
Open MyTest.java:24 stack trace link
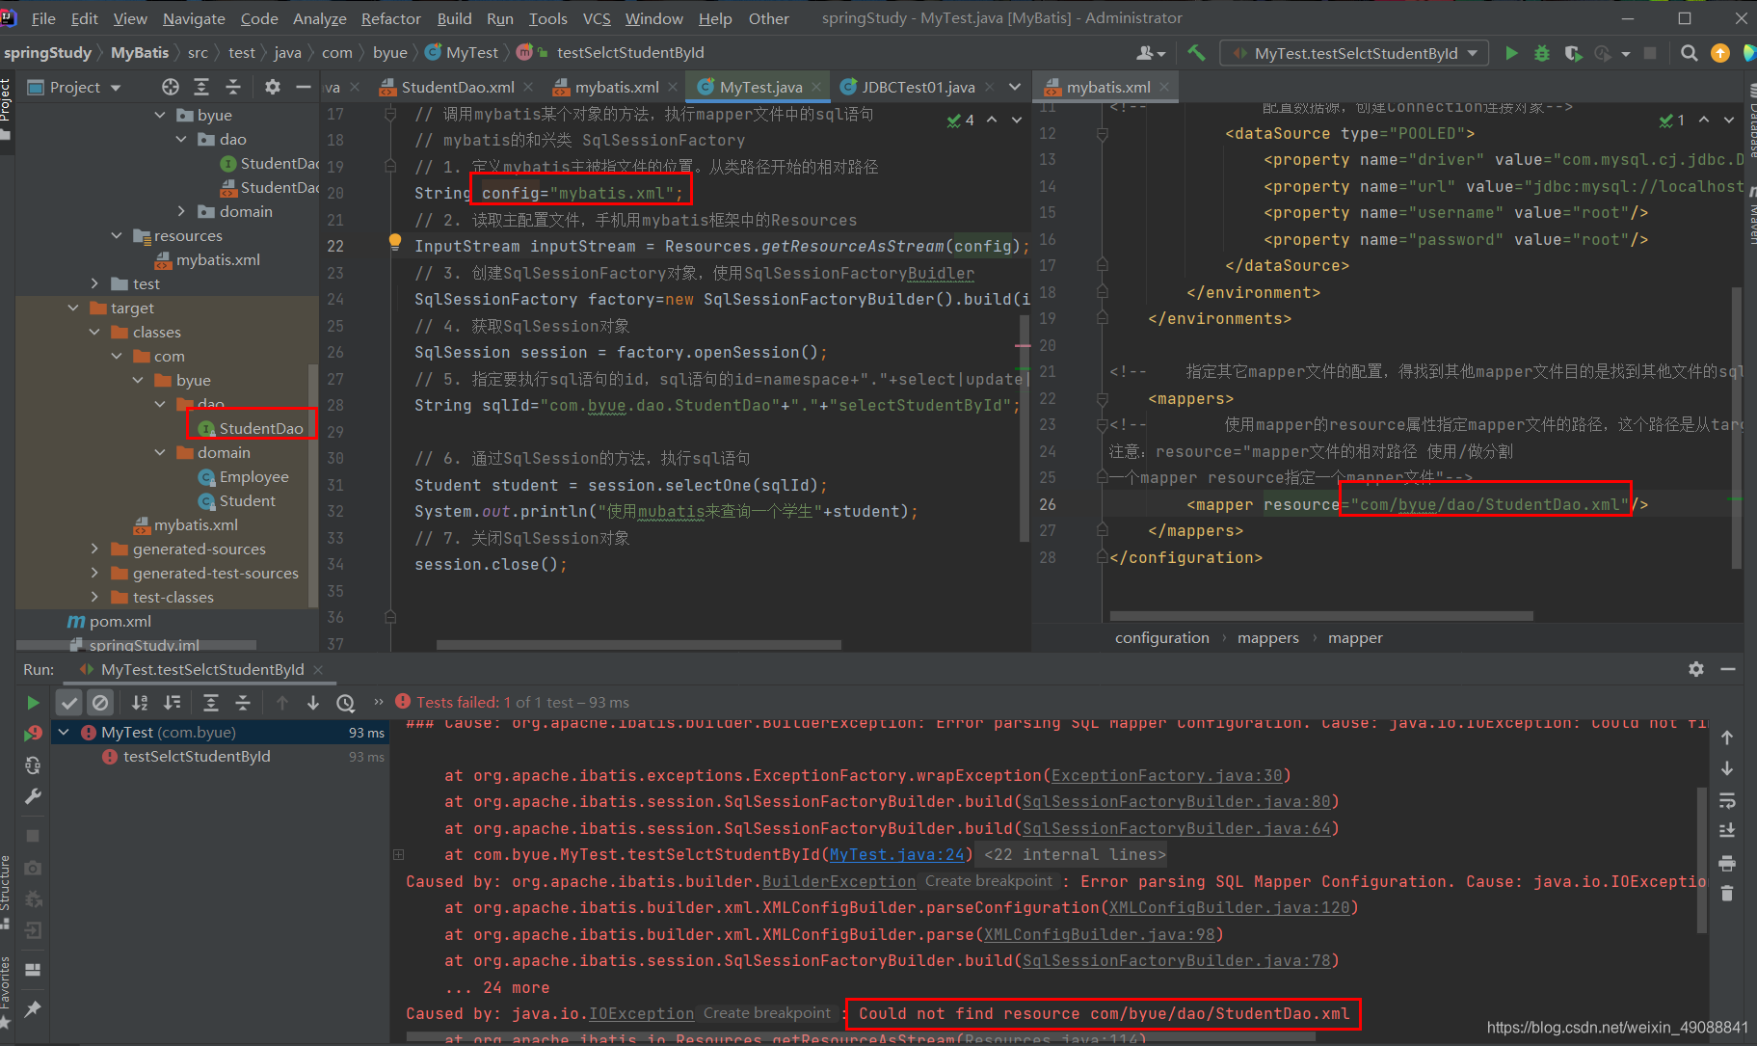pyautogui.click(x=896, y=854)
